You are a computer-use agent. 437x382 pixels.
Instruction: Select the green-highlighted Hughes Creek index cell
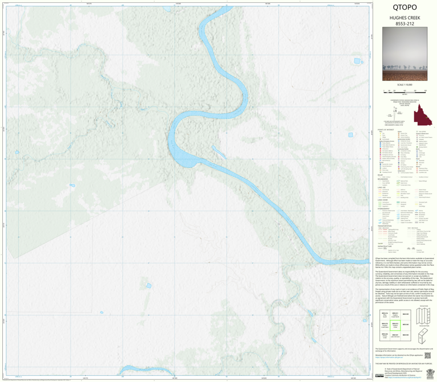point(395,326)
